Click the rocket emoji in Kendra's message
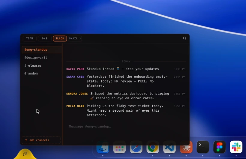 point(92,98)
